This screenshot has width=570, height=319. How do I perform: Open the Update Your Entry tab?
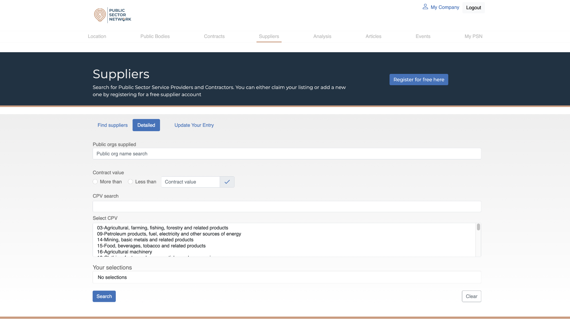pos(194,125)
